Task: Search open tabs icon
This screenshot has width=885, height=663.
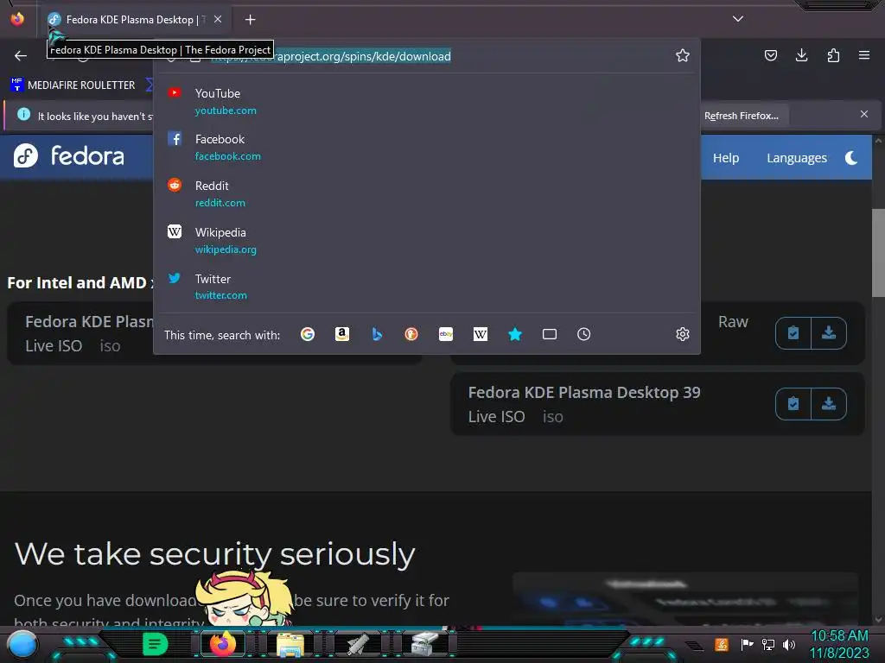Action: point(549,334)
